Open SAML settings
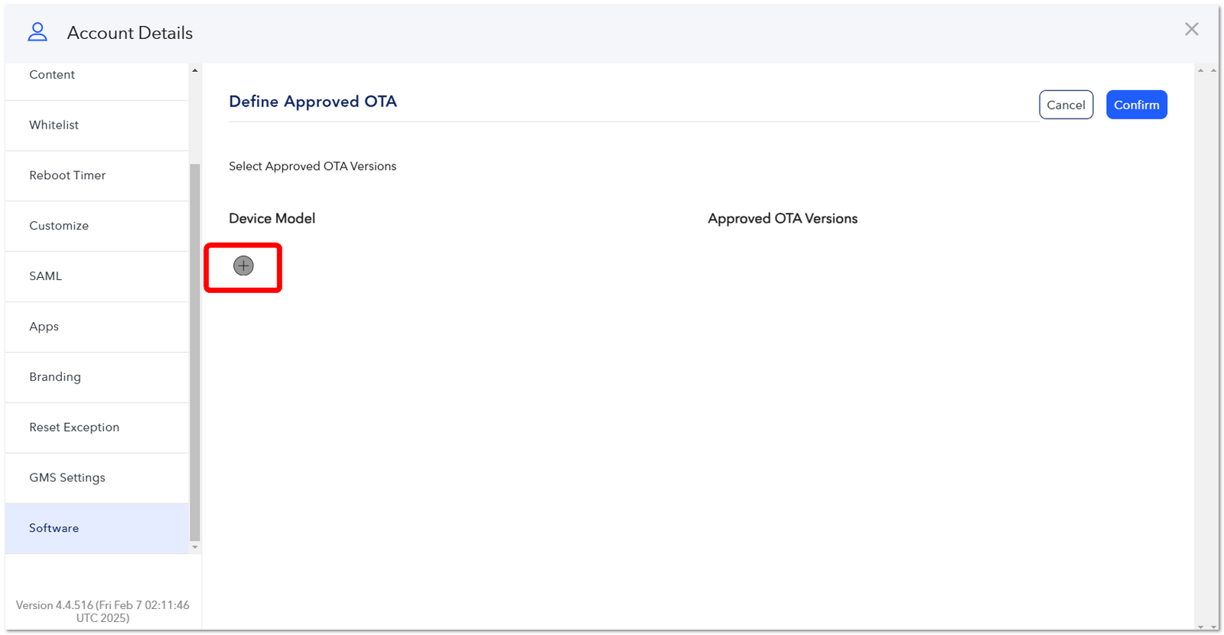This screenshot has height=635, width=1224. (96, 276)
